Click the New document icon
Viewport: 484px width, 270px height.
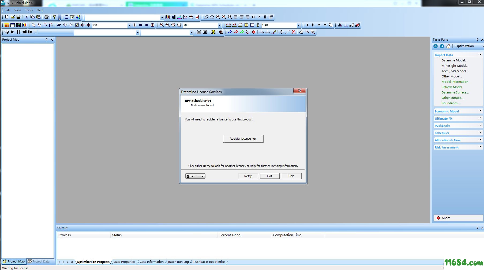click(7, 17)
